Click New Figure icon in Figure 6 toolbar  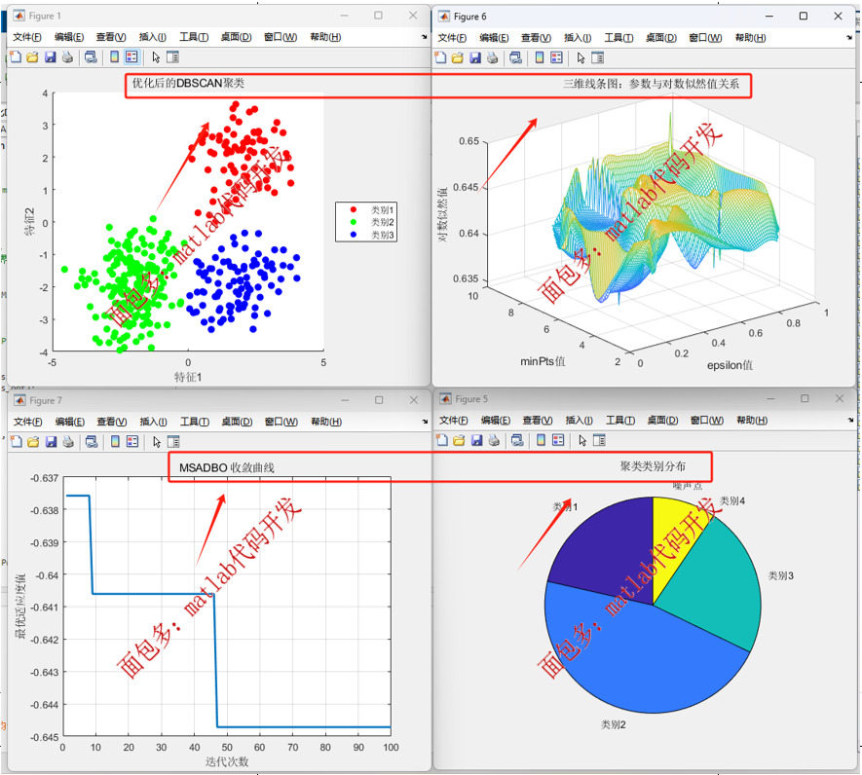click(x=441, y=57)
